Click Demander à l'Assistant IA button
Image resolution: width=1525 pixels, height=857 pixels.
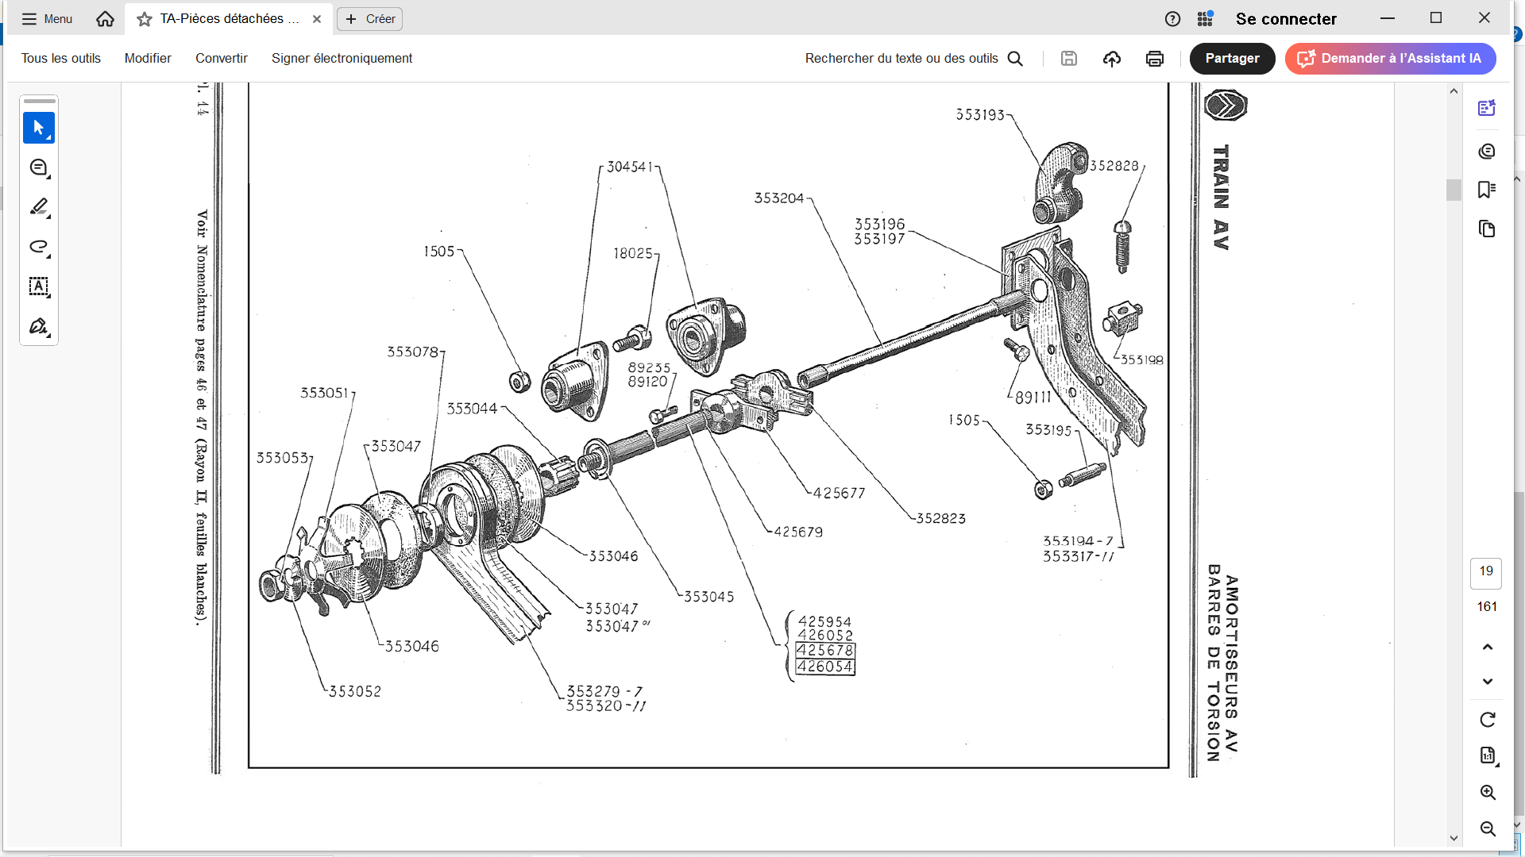[1389, 59]
